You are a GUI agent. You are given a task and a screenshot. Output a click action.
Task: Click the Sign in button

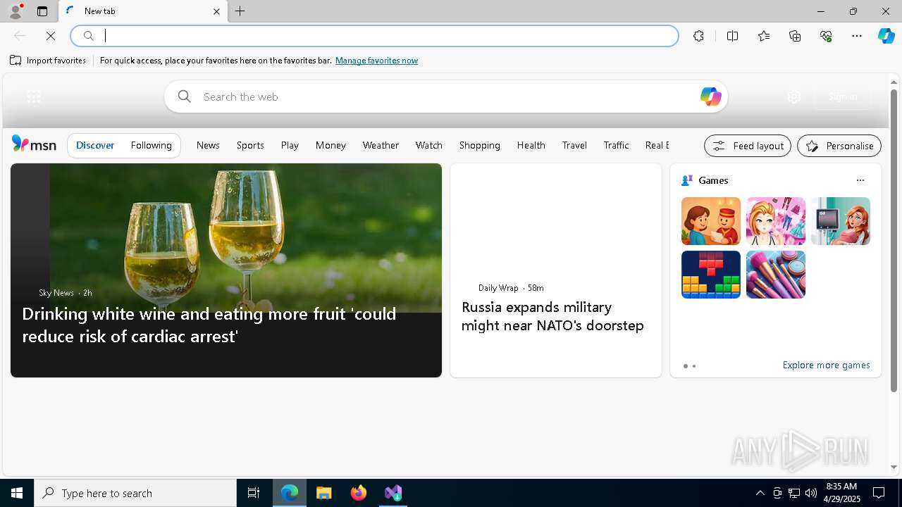point(843,97)
